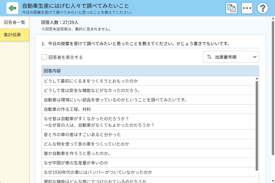Select the answer about 中国 car production
Image resolution: width=275 pixels, height=183 pixels.
point(76,163)
